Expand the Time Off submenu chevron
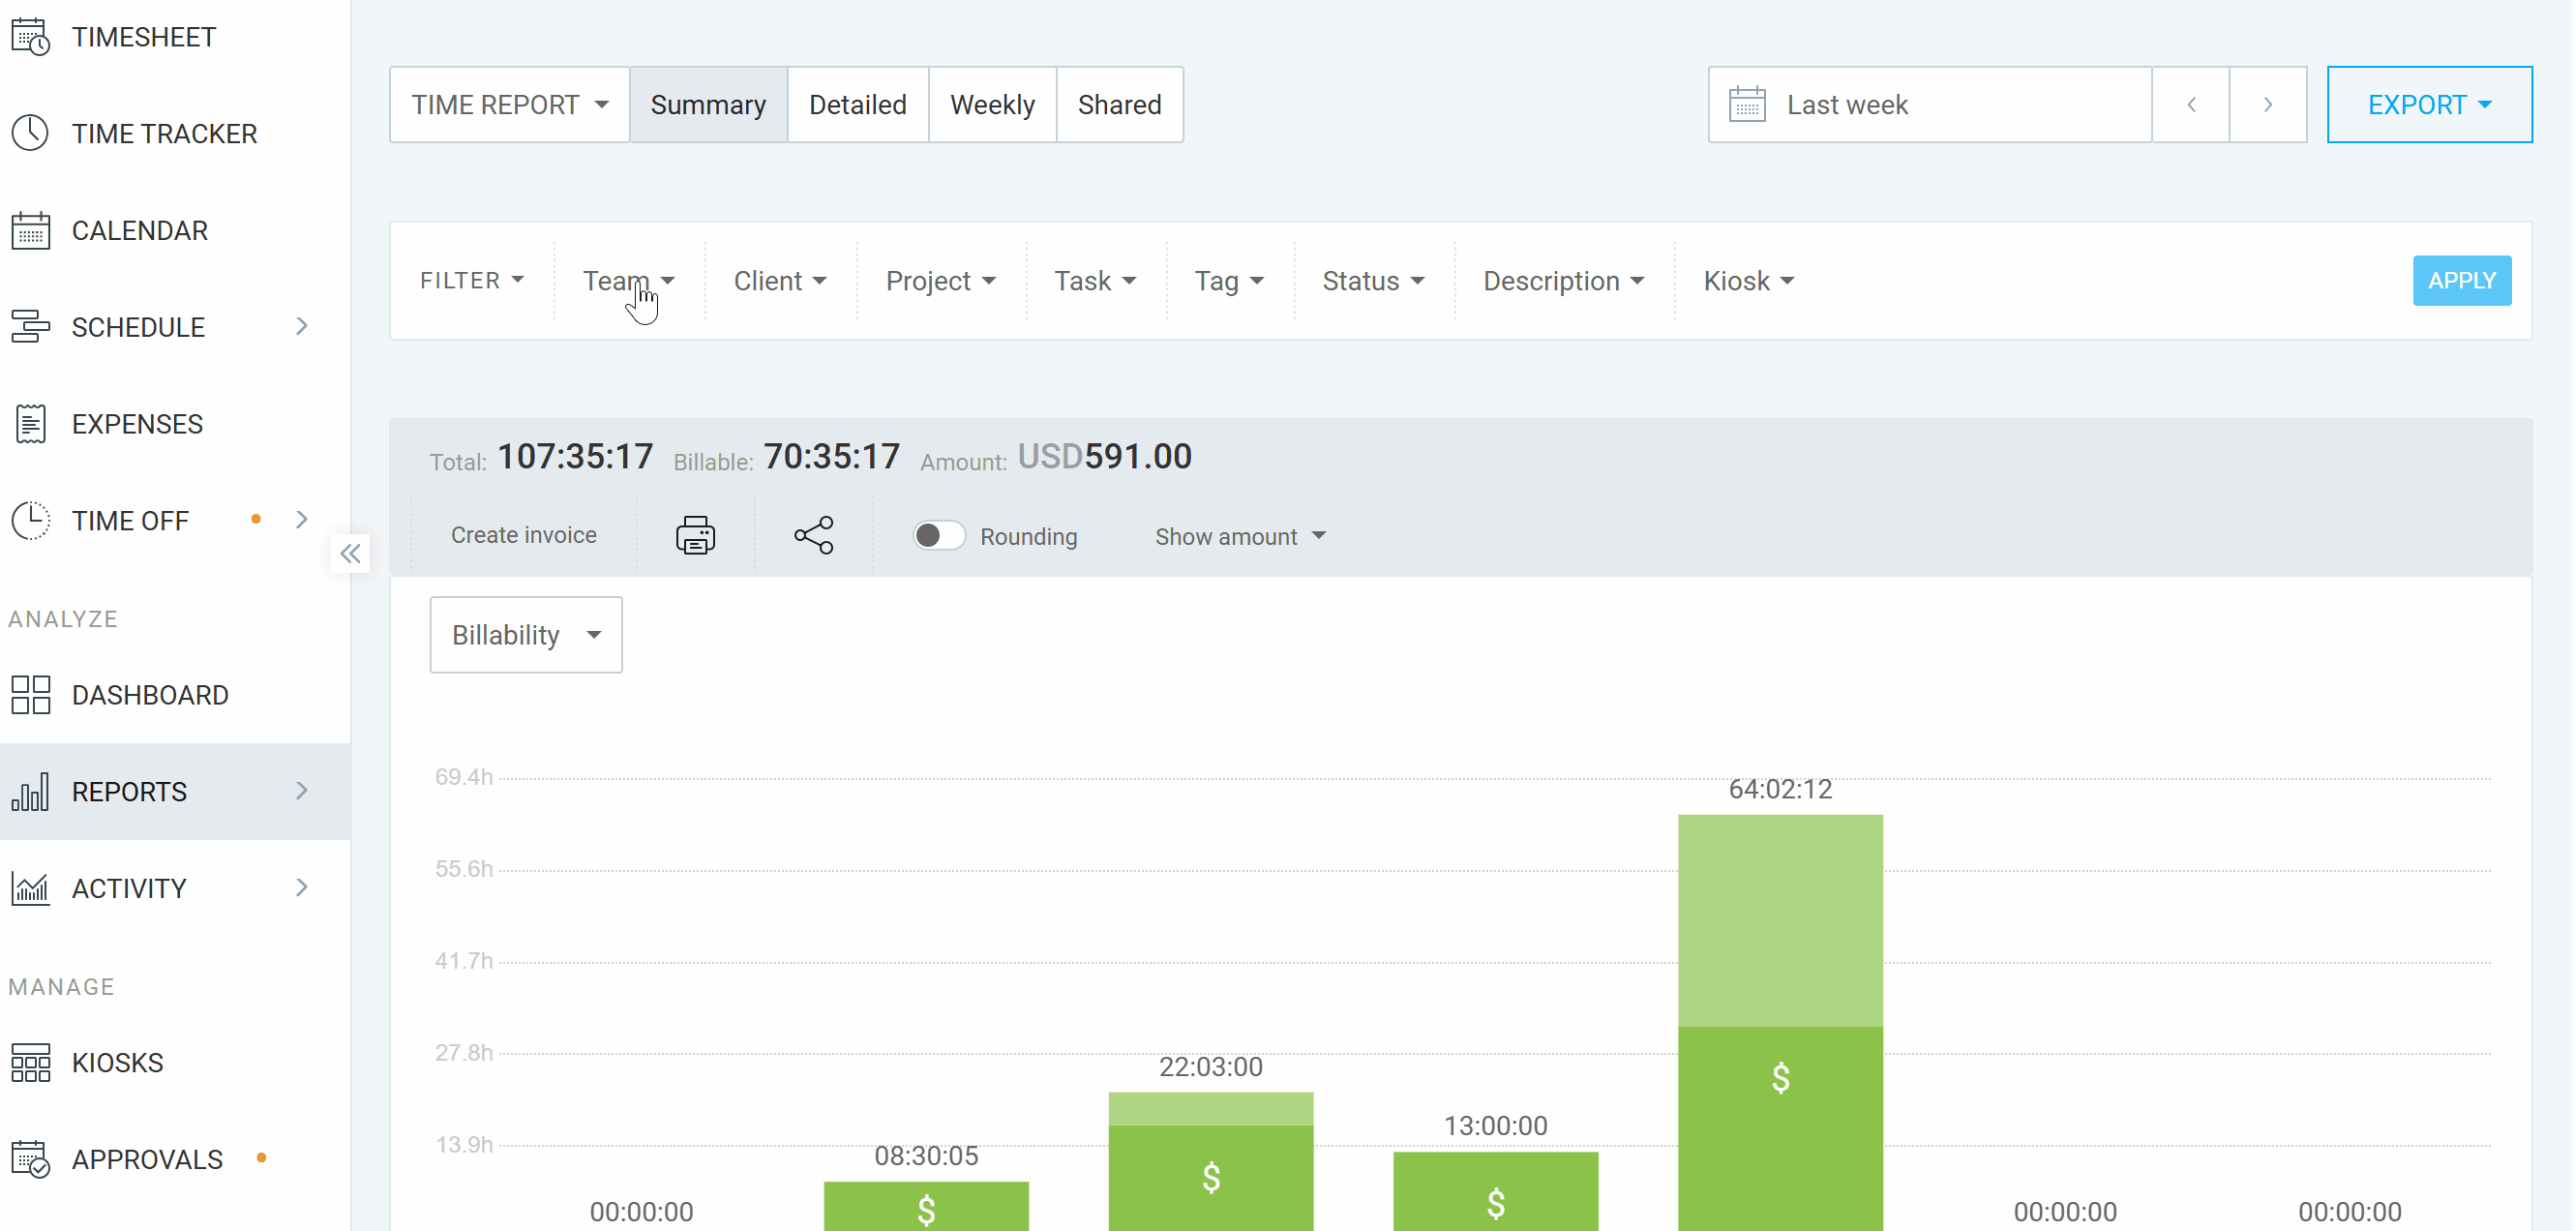The height and width of the screenshot is (1231, 2576). [x=302, y=520]
